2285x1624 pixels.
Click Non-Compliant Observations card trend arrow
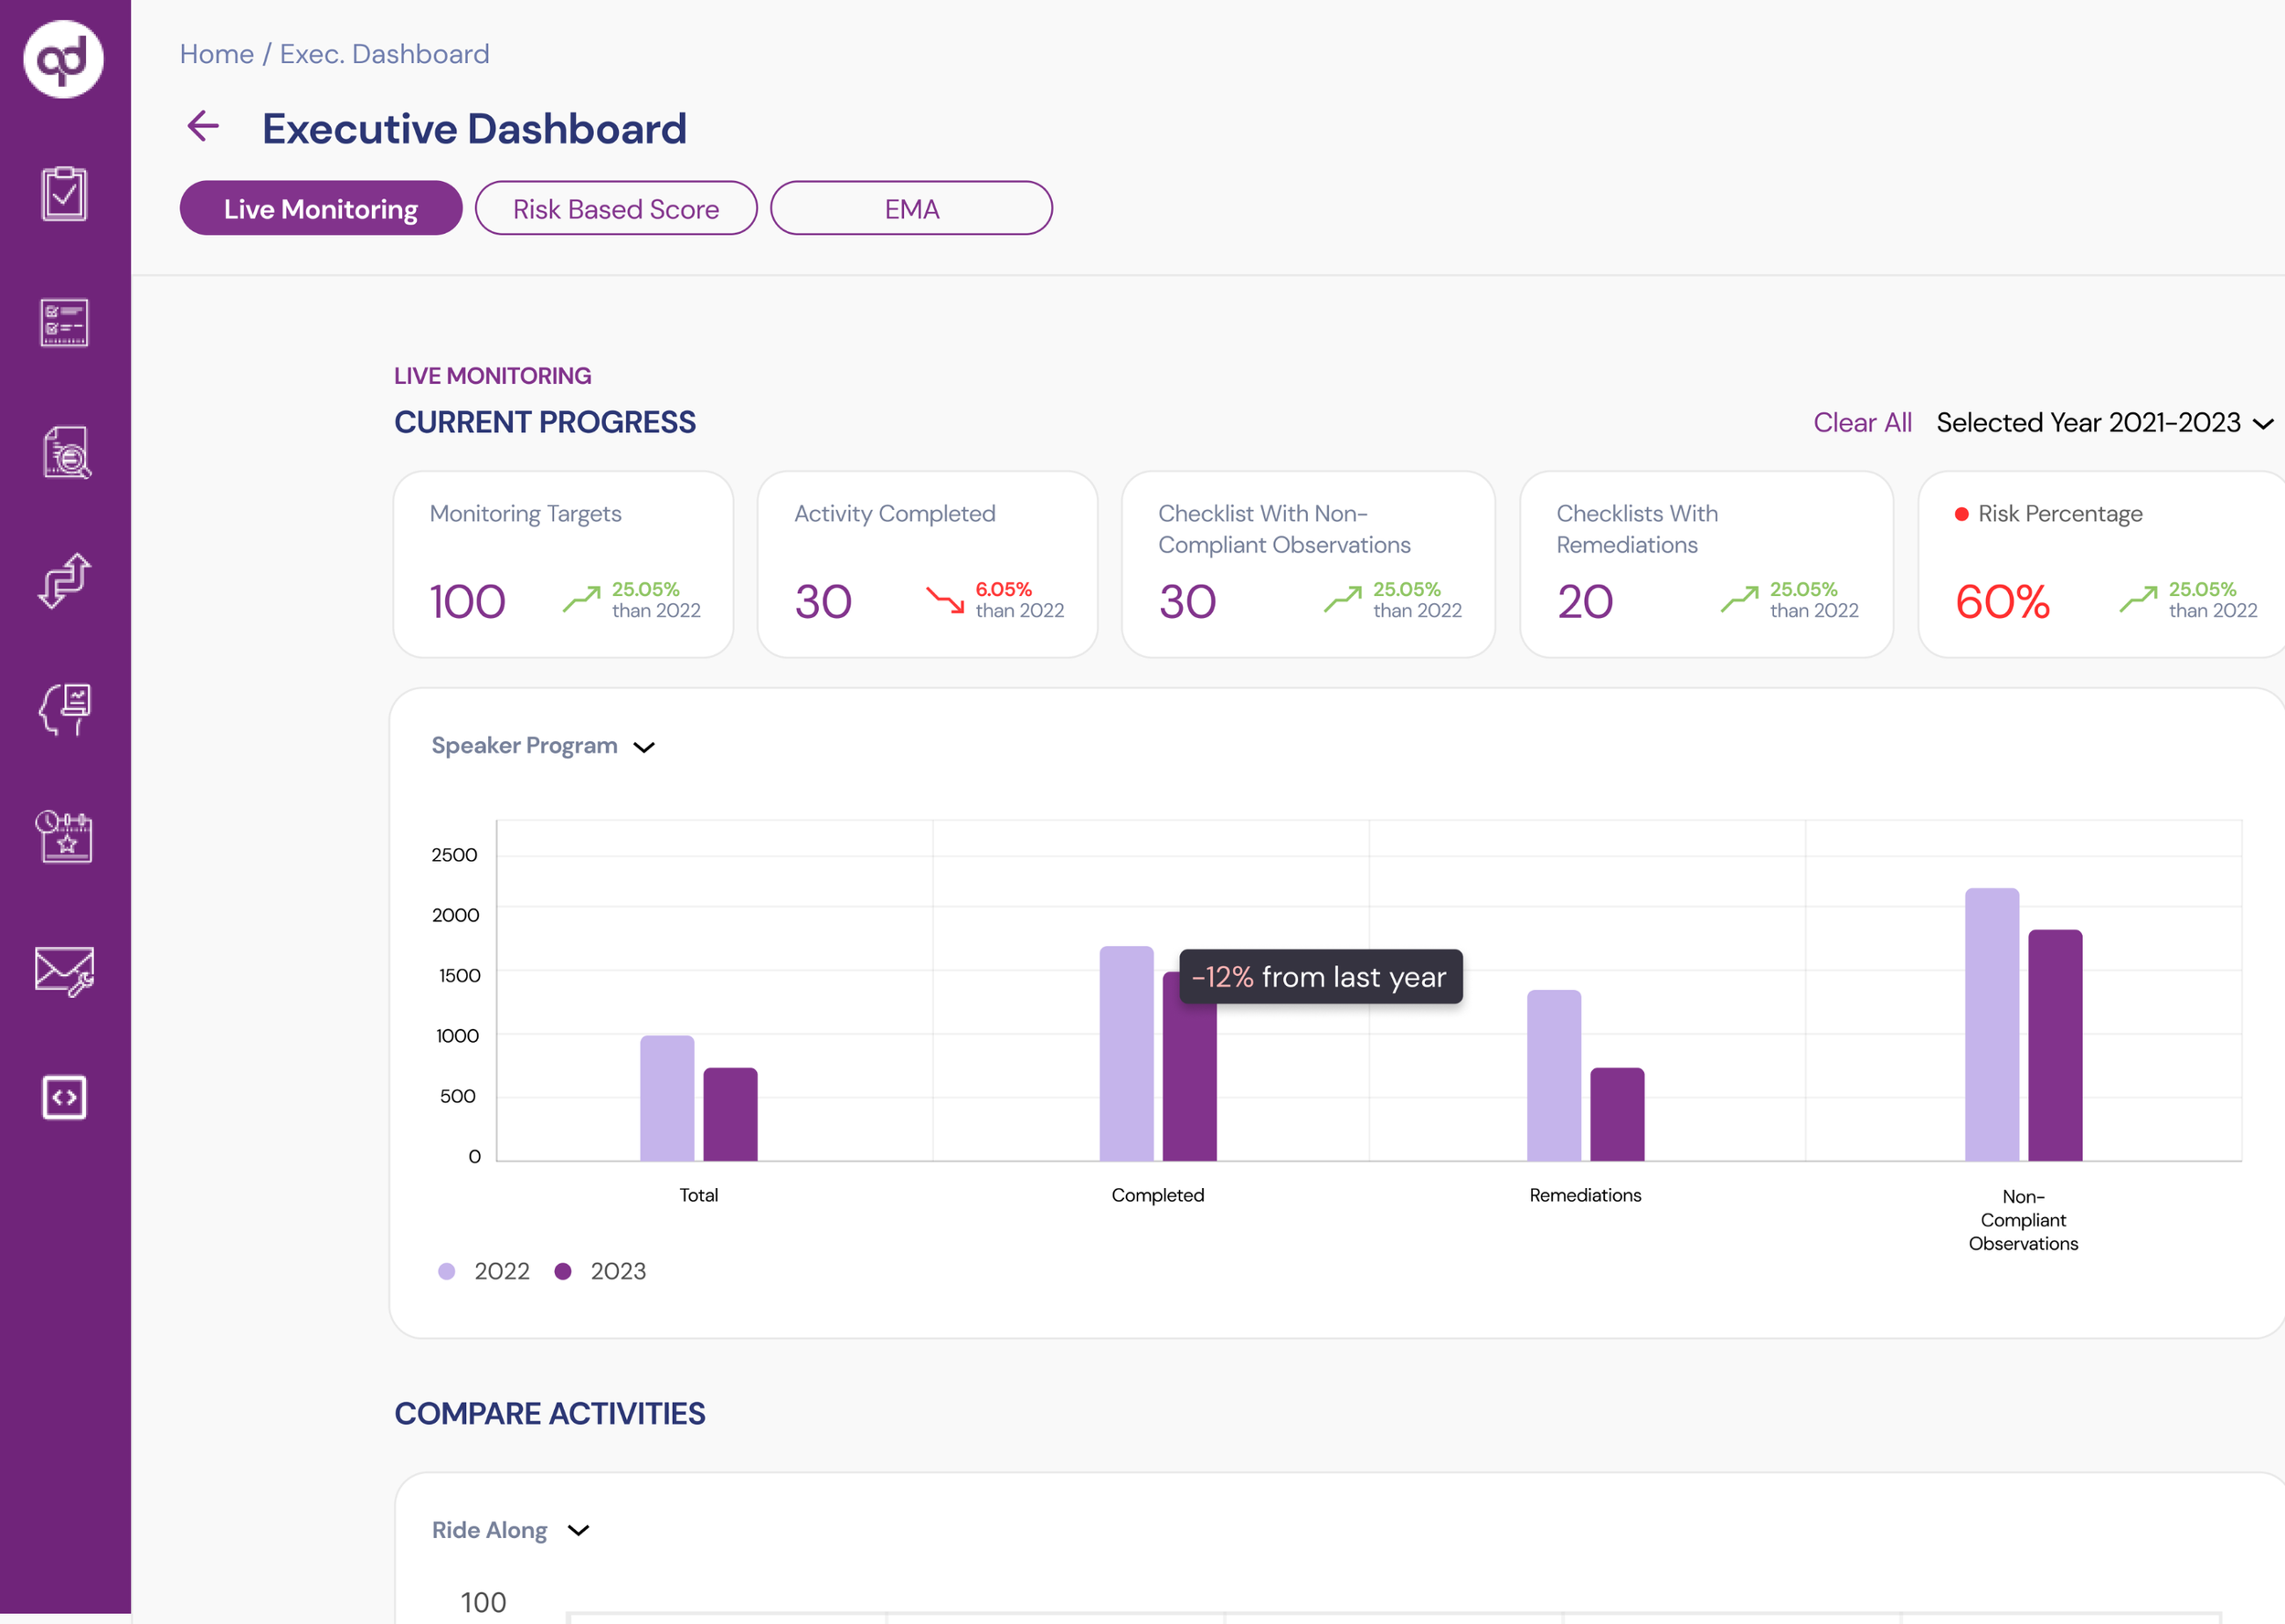1343,599
